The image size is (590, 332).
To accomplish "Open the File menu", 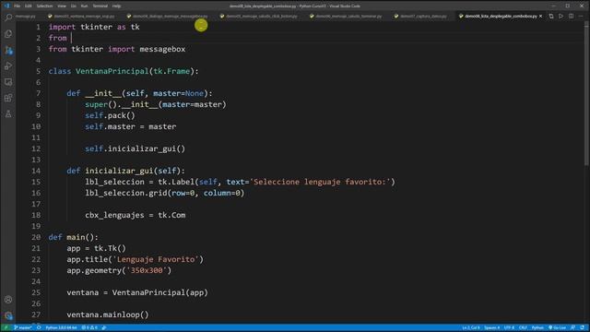I will 17,6.
